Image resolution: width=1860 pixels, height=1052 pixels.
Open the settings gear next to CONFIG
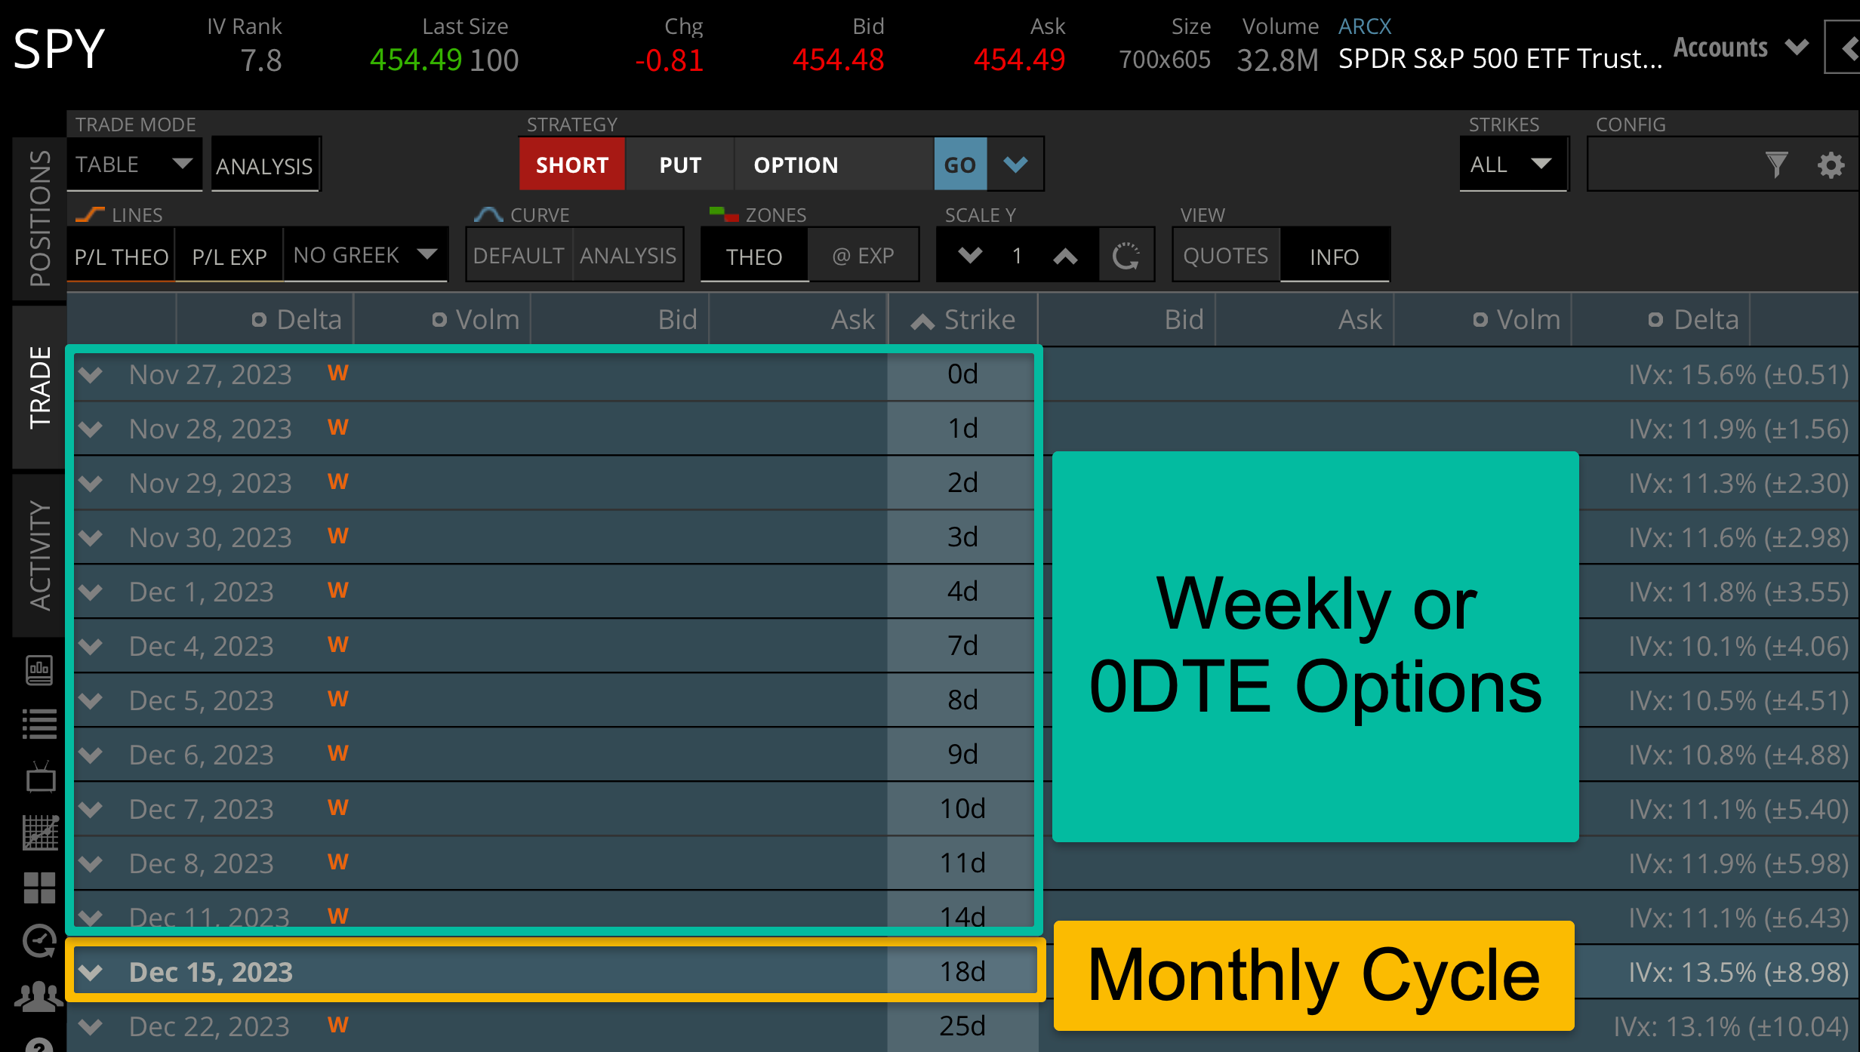1830,165
